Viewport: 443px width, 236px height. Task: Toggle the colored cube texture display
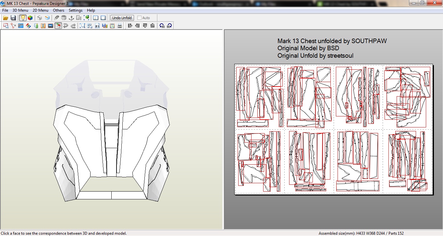click(30, 18)
